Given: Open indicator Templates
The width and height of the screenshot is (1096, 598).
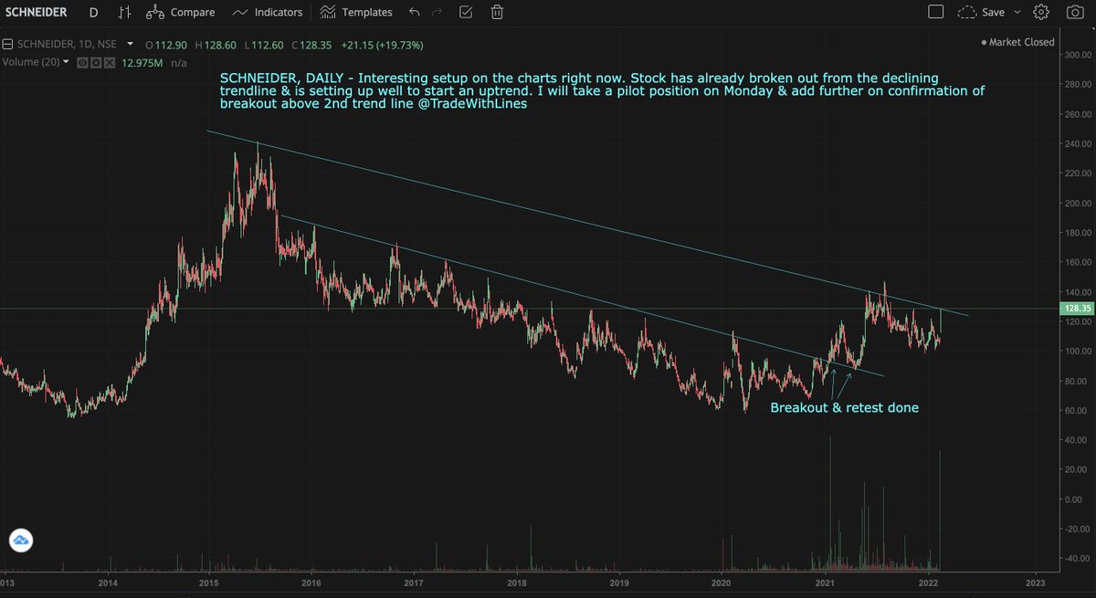Looking at the screenshot, I should click(355, 13).
